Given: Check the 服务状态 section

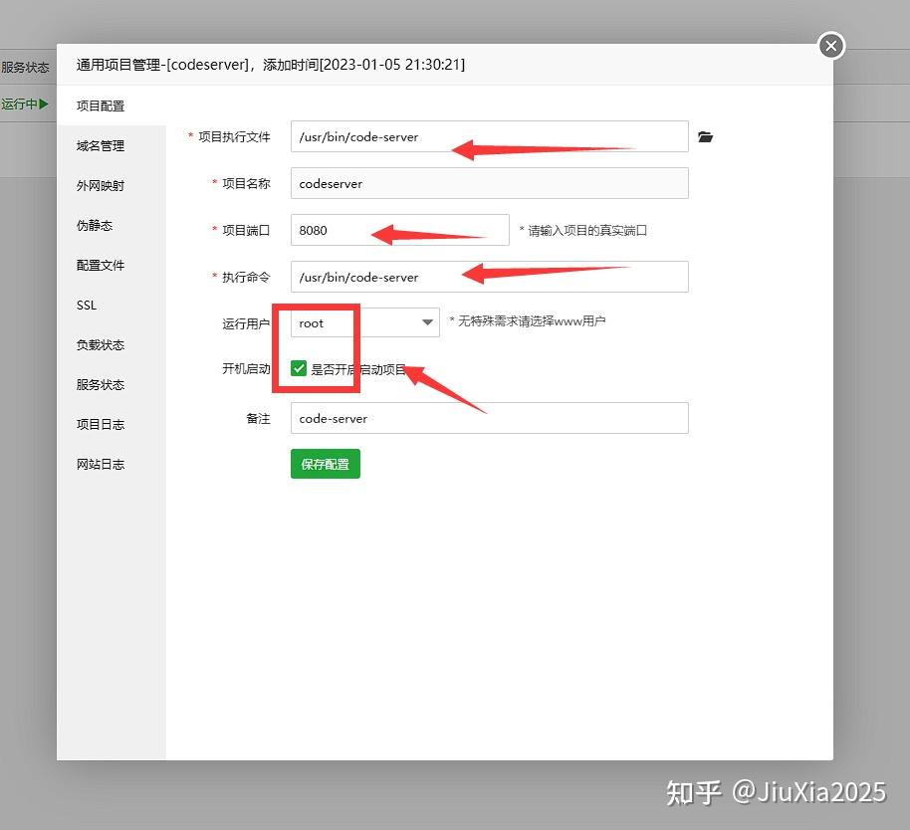Looking at the screenshot, I should pyautogui.click(x=100, y=385).
